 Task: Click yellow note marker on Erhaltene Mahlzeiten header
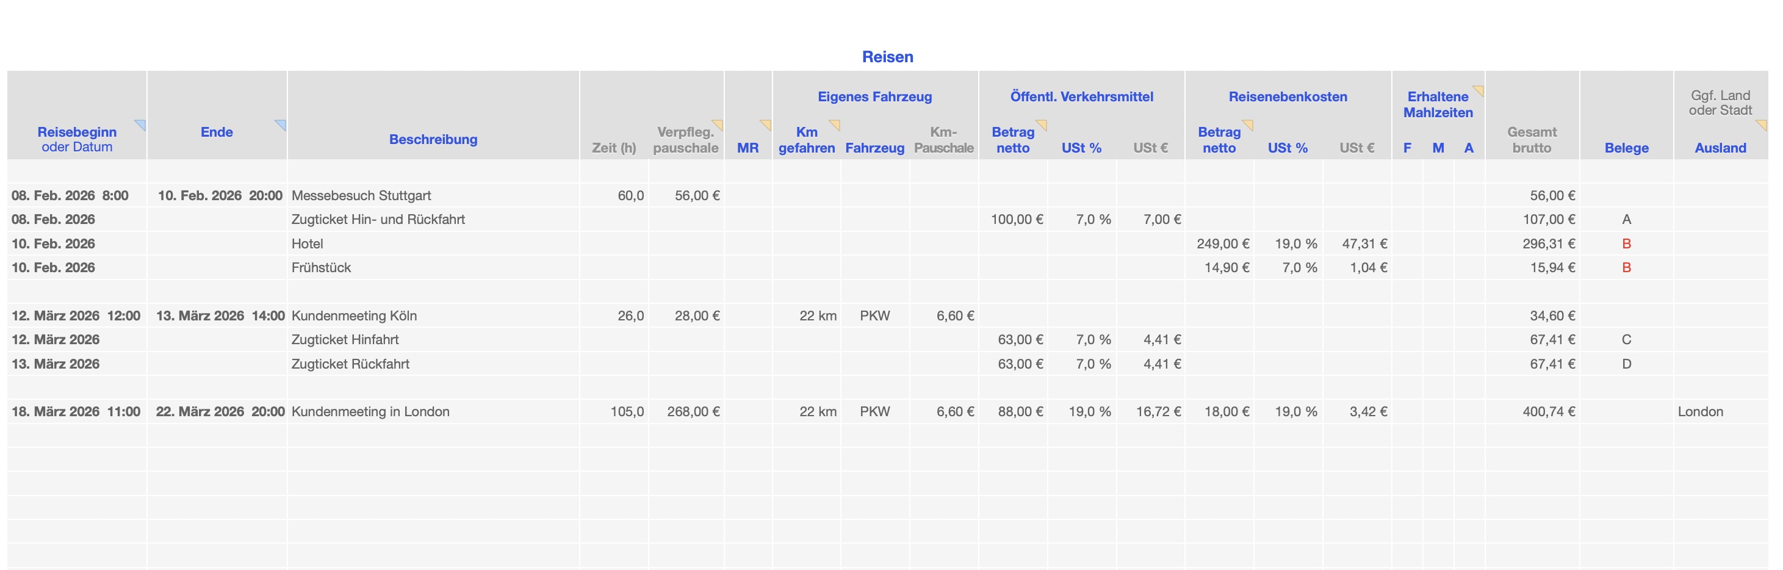[x=1479, y=89]
